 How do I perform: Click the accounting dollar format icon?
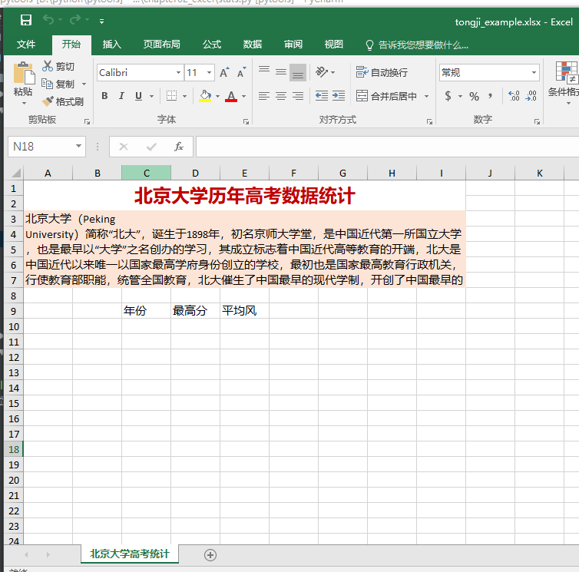[x=448, y=96]
